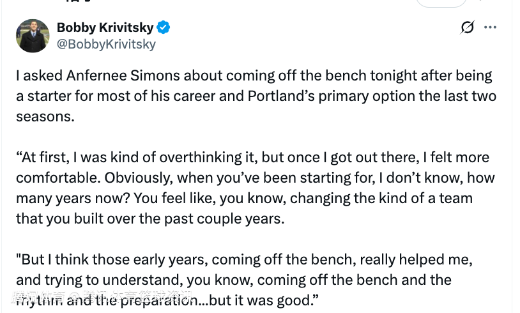Screen dimensions: 520x313
Task: Click the word "seasons." ending the first paragraph
Action: click(x=45, y=118)
